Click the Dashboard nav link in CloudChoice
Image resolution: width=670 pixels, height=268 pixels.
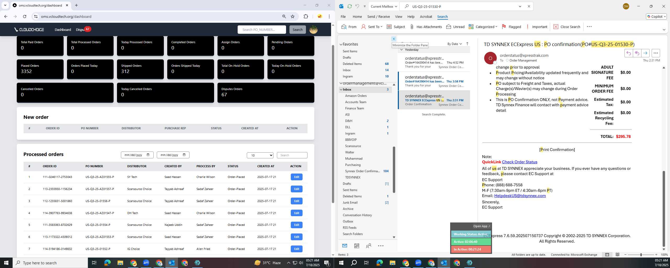63,30
